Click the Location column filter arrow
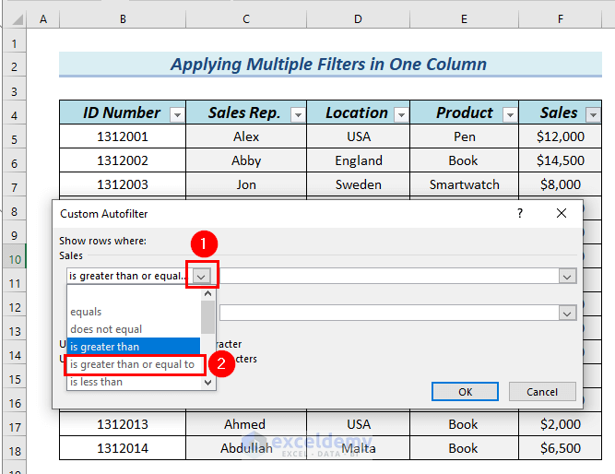The width and height of the screenshot is (615, 474). click(401, 114)
